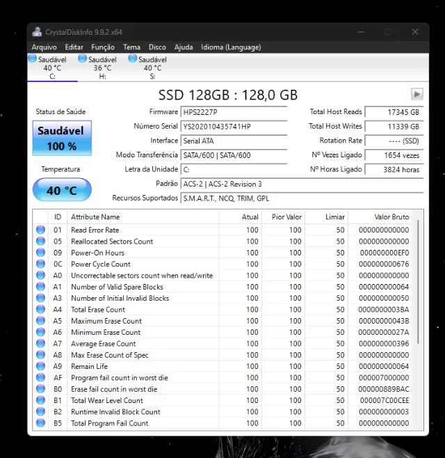Click the Total Host Reads value 17345 GB
The width and height of the screenshot is (445, 458).
[394, 112]
